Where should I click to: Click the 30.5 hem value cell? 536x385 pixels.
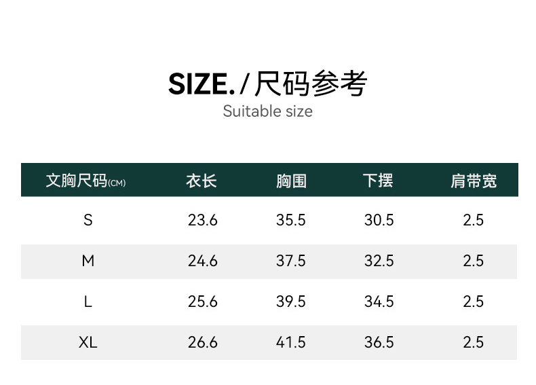click(x=379, y=220)
